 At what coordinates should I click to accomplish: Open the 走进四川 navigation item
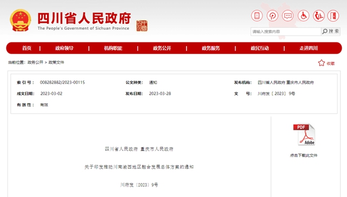pyautogui.click(x=309, y=48)
